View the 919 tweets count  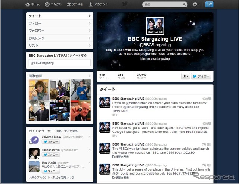coord(104,76)
